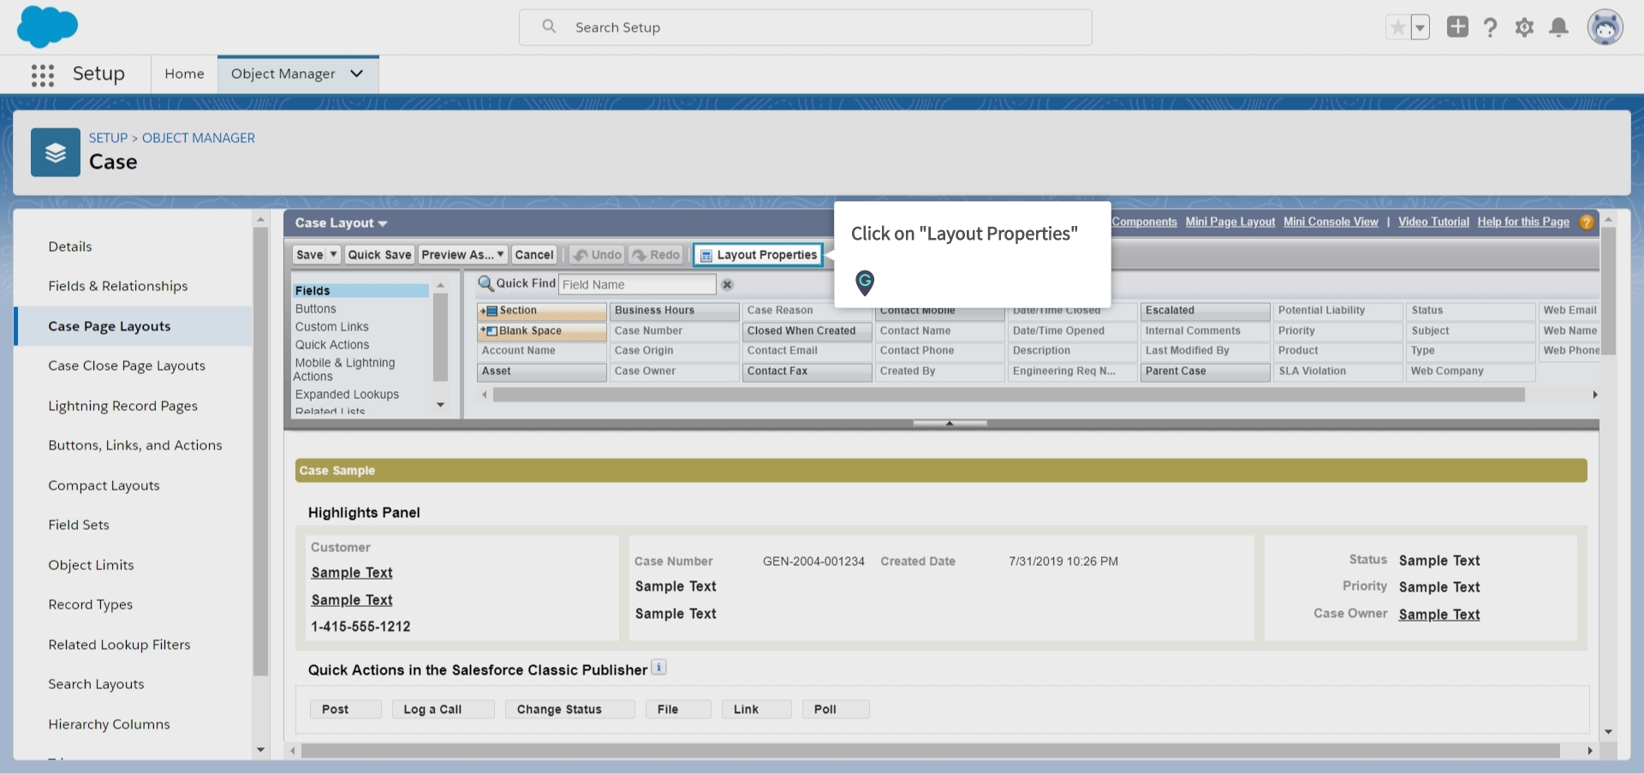Viewport: 1644px width, 773px height.
Task: Click the Case Owner Sample Text link
Action: [x=1439, y=615]
